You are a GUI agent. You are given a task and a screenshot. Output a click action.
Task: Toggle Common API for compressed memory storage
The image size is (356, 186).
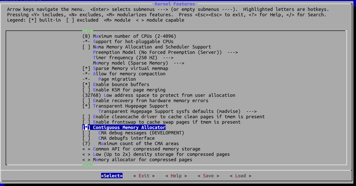click(x=141, y=149)
